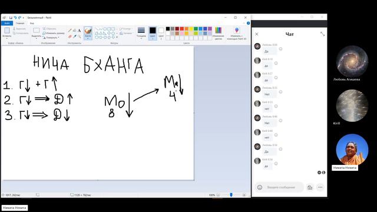Select the Color picker eyedropper tool
The height and width of the screenshot is (212, 377).
75,37
